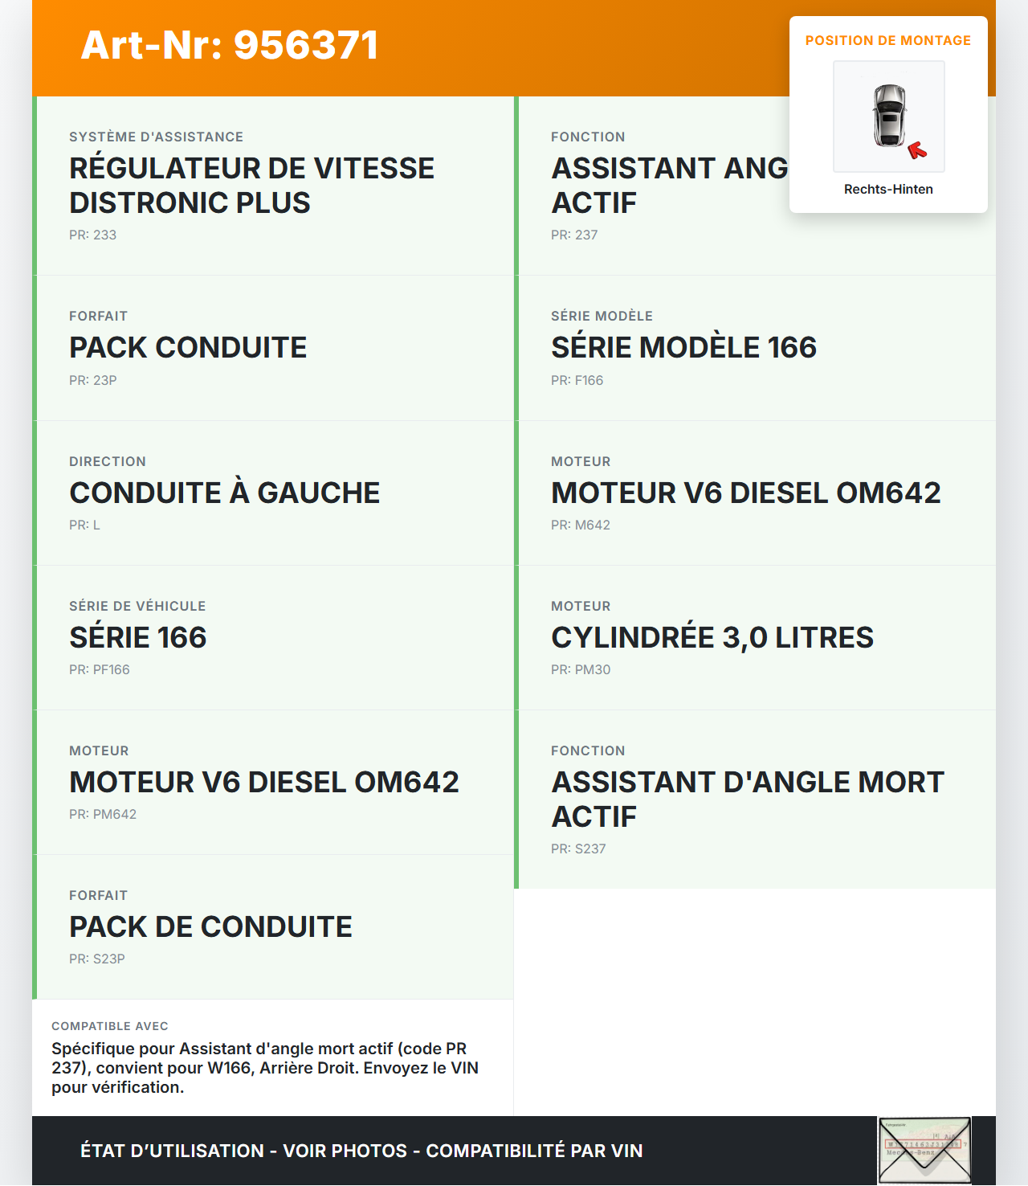The image size is (1028, 1186).
Task: Click the Art-Nr: 956371 title
Action: 230,45
